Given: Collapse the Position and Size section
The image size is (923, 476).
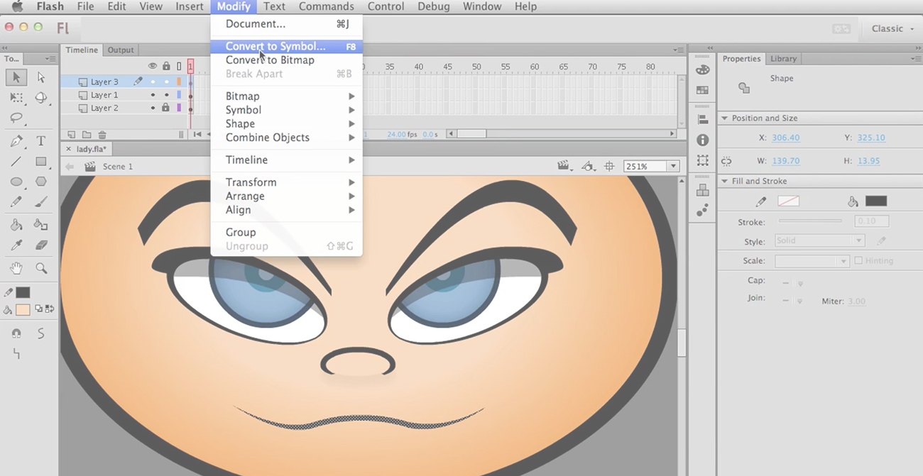Looking at the screenshot, I should point(725,118).
